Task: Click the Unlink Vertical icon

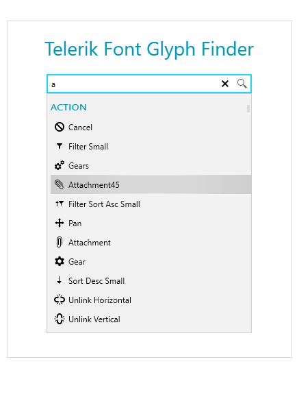Action: 60,319
